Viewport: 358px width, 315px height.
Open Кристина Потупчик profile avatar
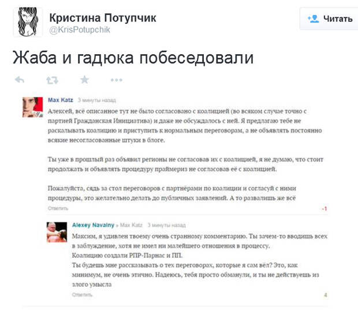click(x=28, y=22)
